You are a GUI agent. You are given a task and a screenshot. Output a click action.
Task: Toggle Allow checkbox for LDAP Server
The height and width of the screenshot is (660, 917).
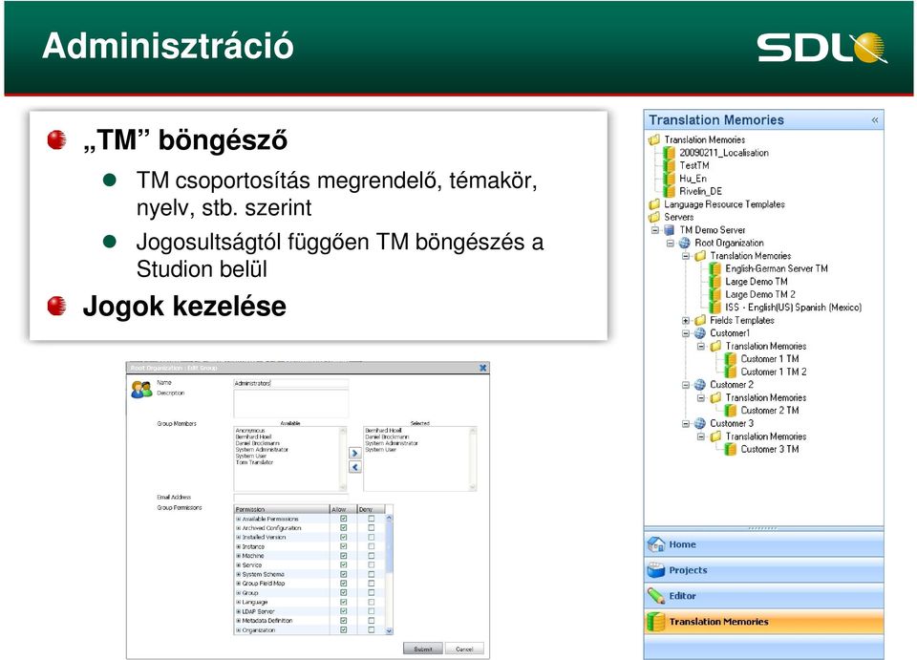(343, 611)
